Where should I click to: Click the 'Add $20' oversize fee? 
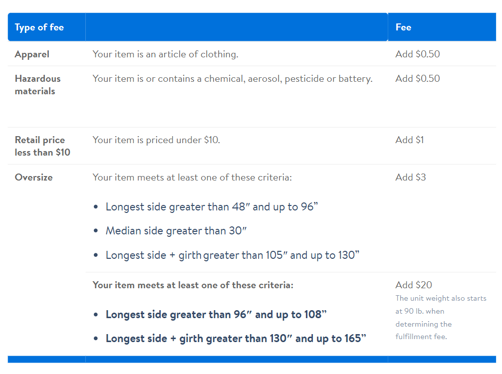[x=414, y=285]
